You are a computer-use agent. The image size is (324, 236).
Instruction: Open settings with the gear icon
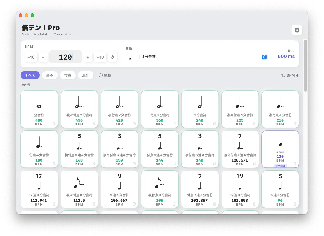[x=297, y=30]
